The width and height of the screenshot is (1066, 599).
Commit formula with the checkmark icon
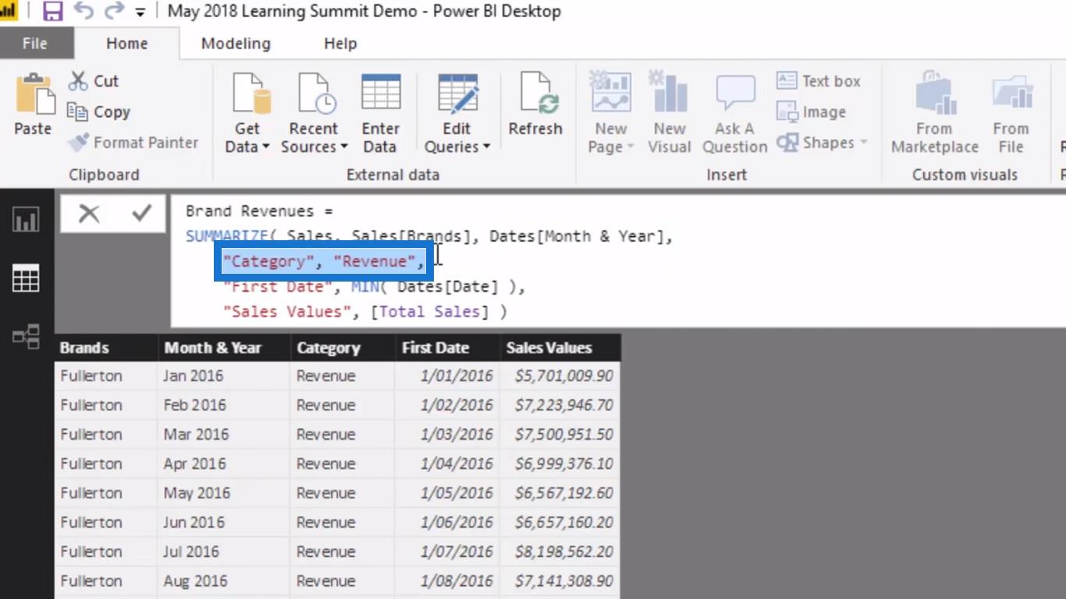point(141,213)
